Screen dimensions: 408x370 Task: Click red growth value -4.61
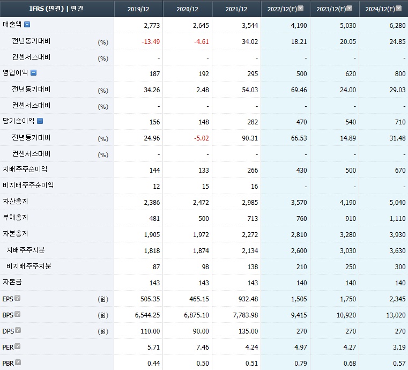click(202, 42)
